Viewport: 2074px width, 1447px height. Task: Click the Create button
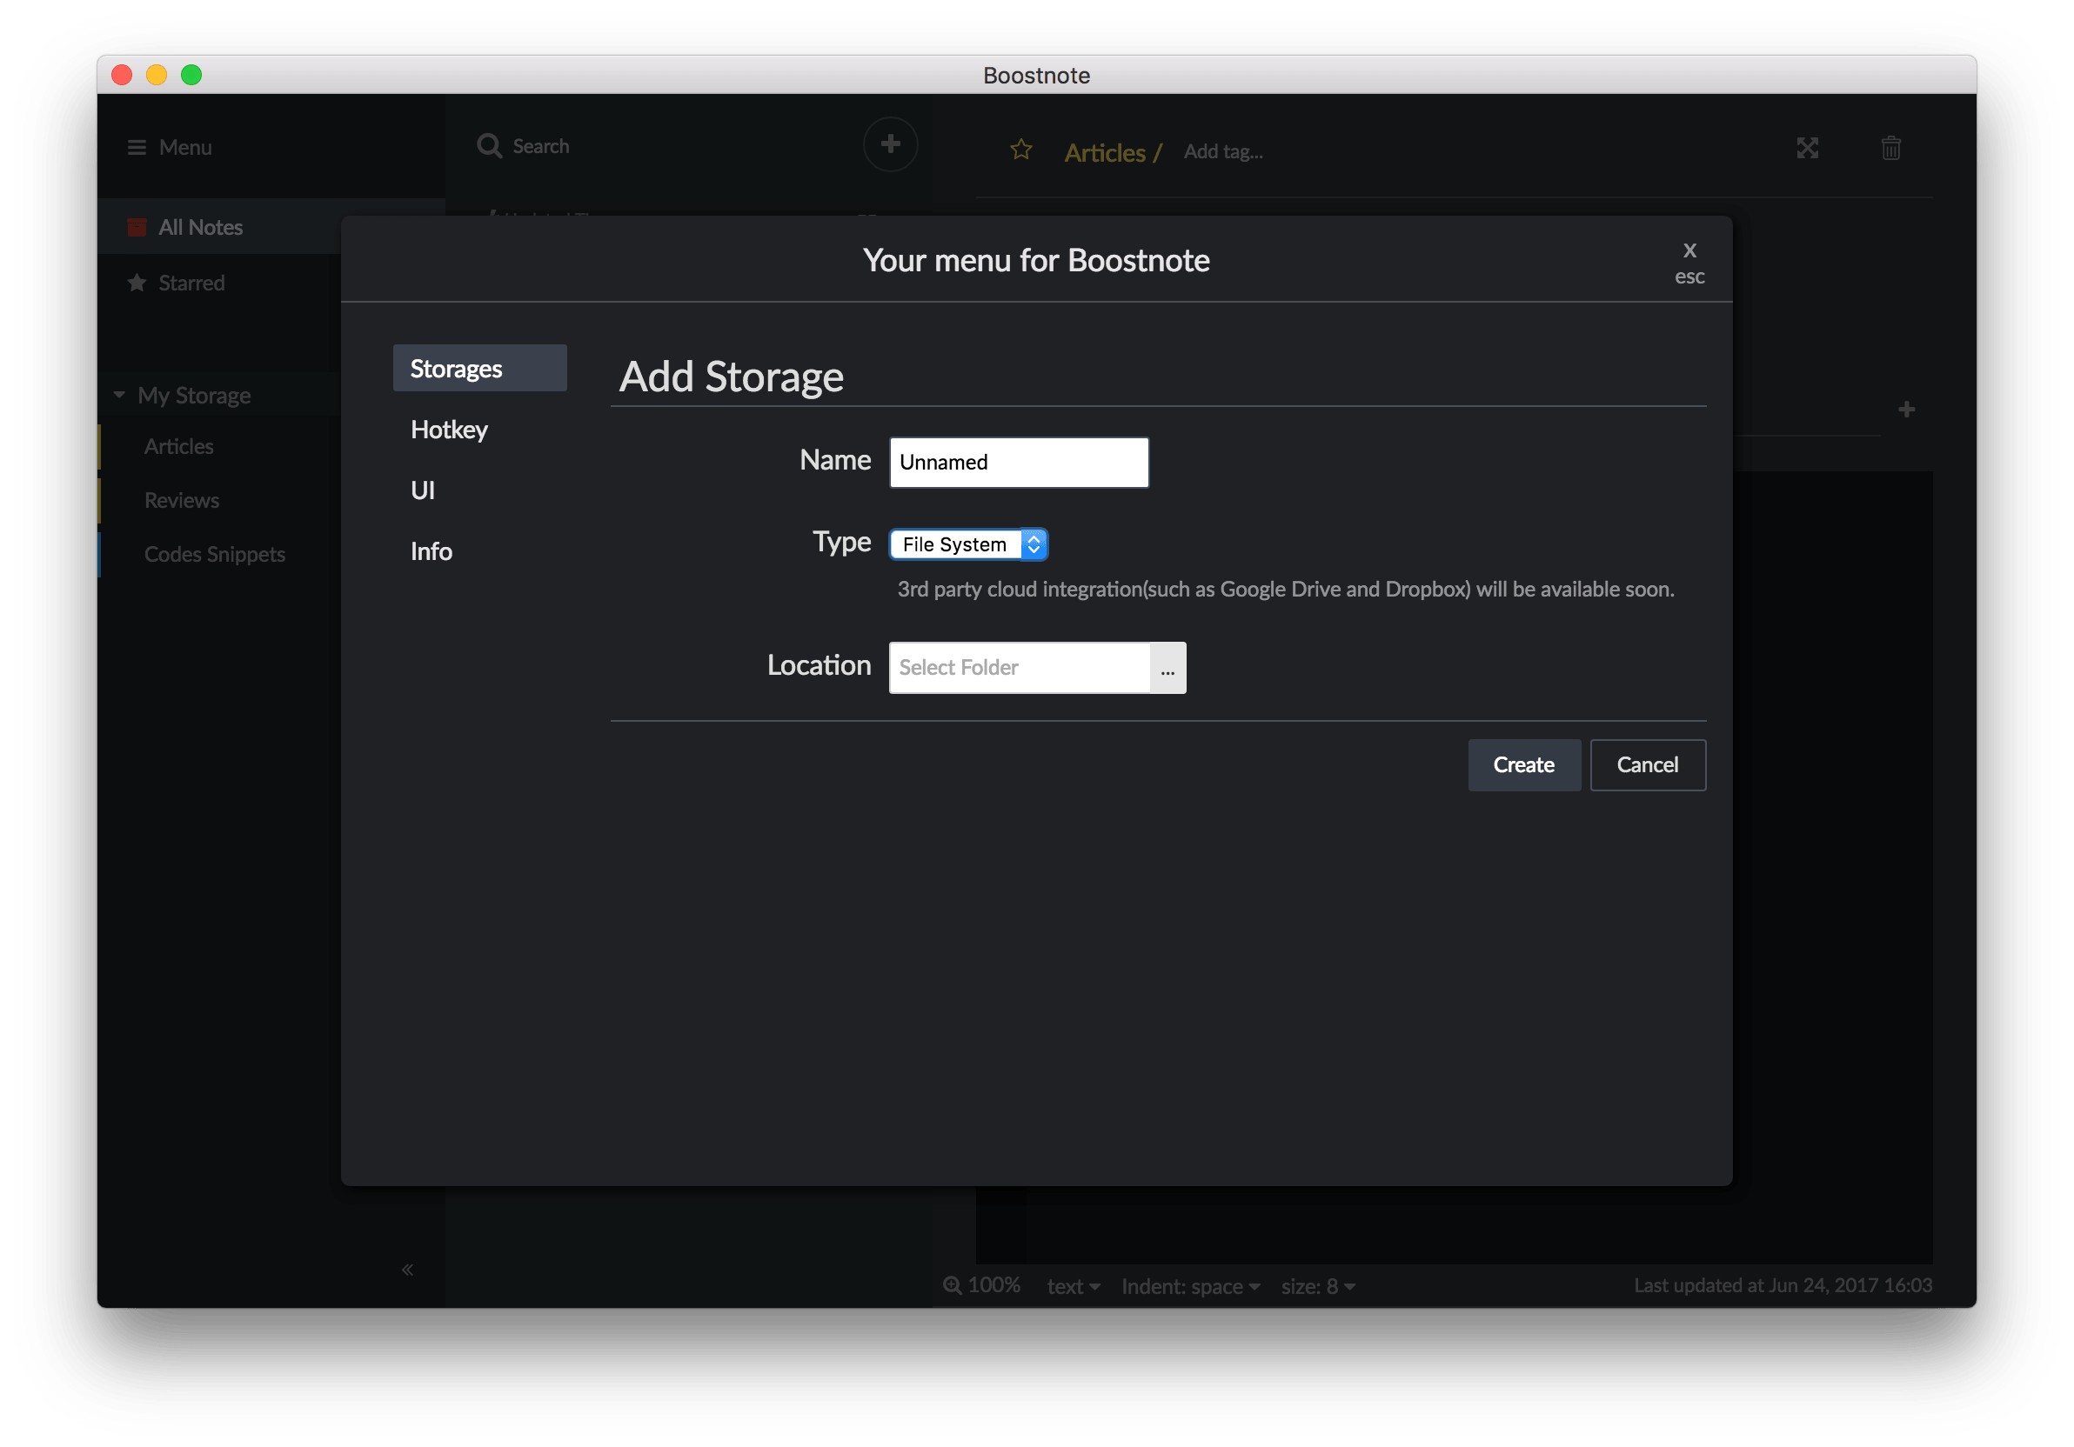(1523, 765)
